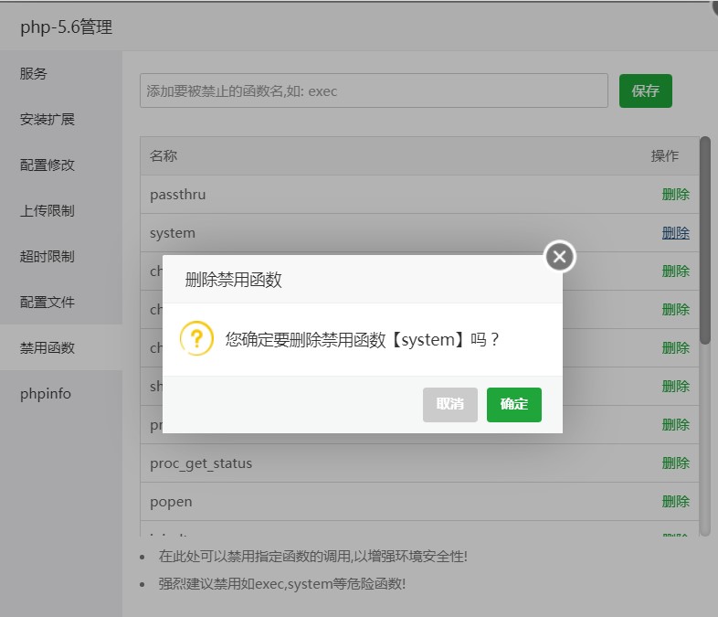This screenshot has width=718, height=617.
Task: Switch to the 配置修改 tab
Action: tap(61, 165)
